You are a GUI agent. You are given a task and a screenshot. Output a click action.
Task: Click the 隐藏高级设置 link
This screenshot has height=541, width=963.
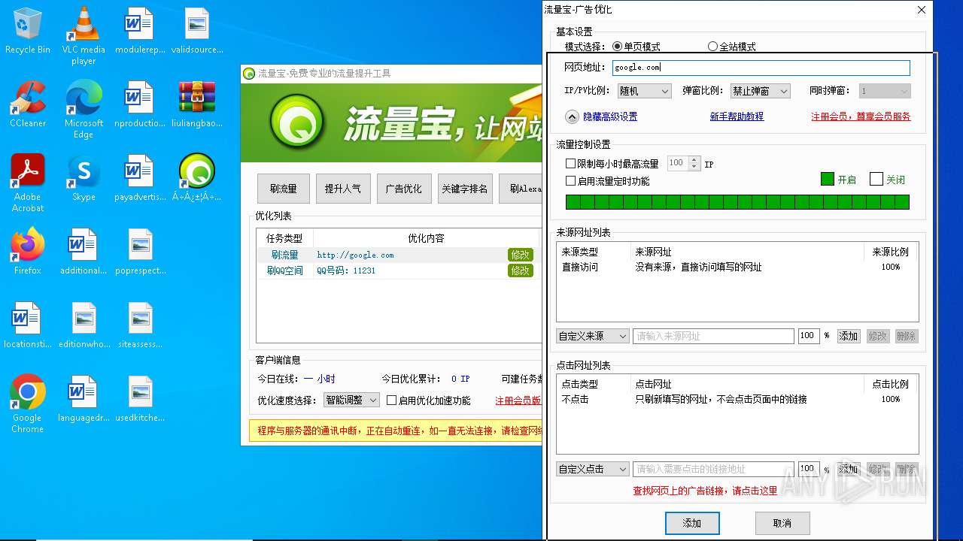(610, 116)
